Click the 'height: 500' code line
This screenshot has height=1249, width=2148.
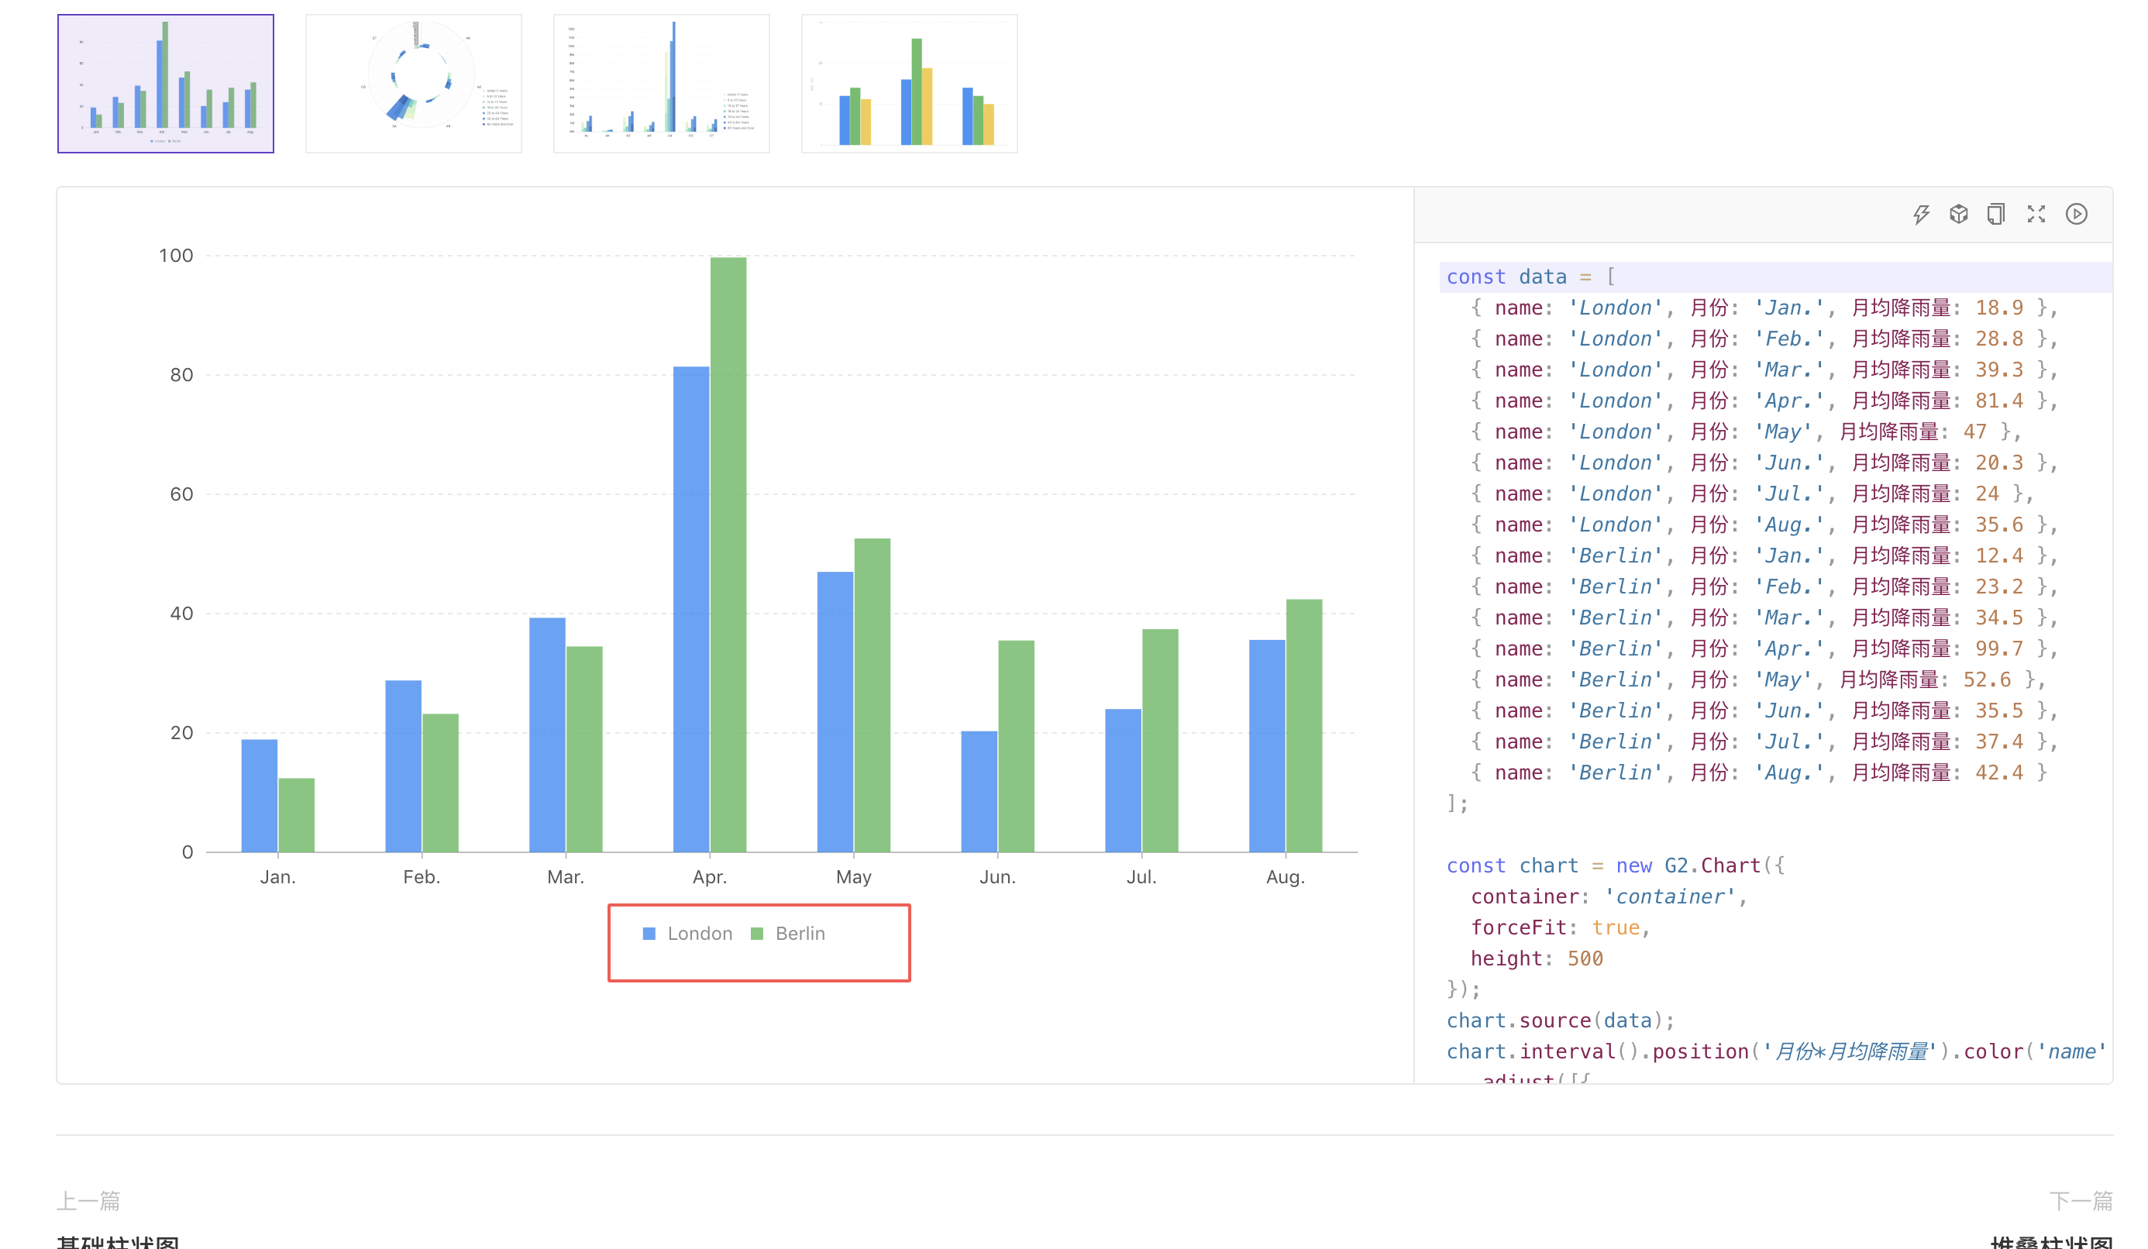tap(1536, 958)
